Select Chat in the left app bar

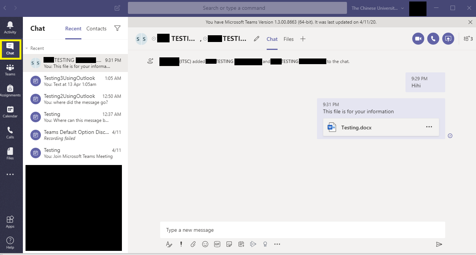pos(10,49)
